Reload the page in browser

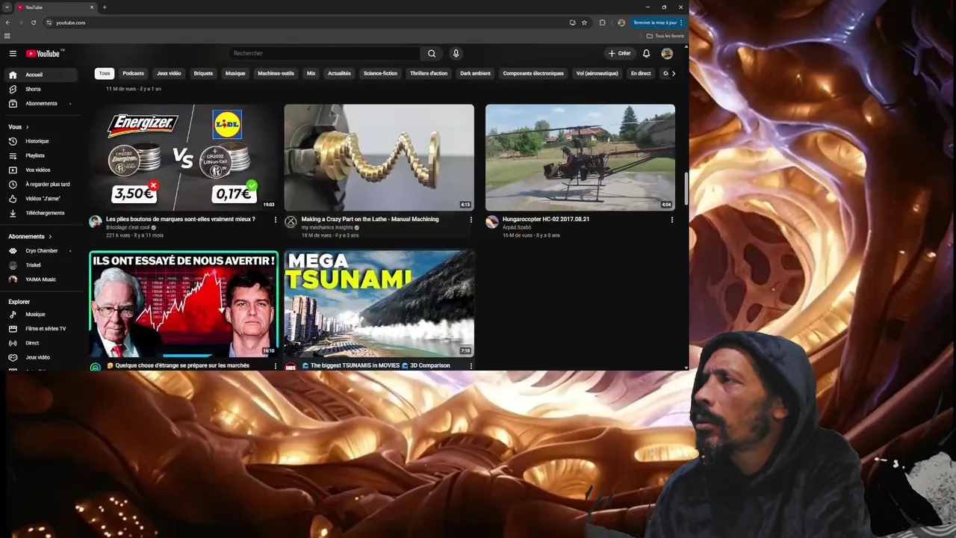pyautogui.click(x=34, y=22)
